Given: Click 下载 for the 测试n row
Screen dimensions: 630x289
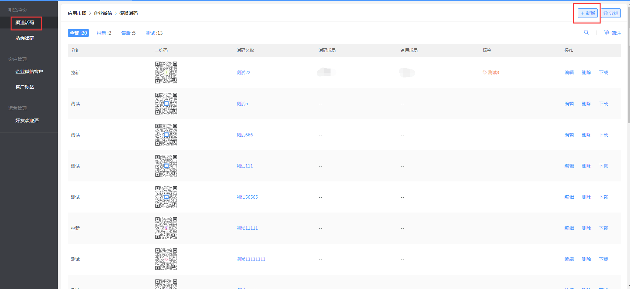Looking at the screenshot, I should (x=604, y=104).
